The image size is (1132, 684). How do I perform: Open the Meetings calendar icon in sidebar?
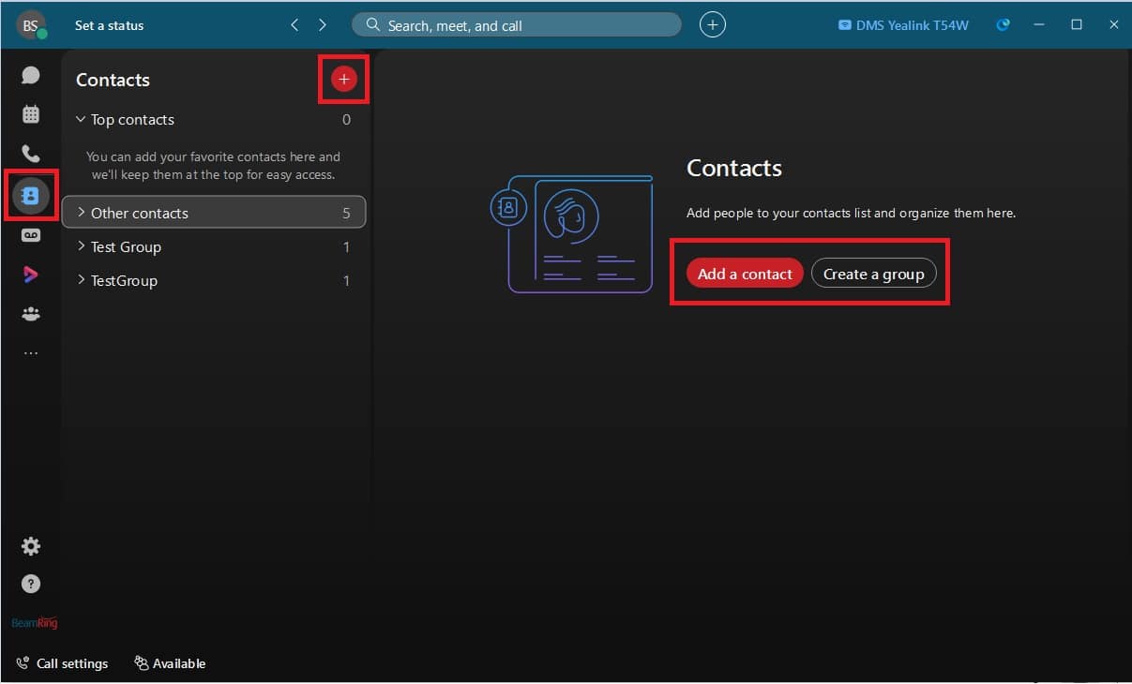tap(31, 114)
